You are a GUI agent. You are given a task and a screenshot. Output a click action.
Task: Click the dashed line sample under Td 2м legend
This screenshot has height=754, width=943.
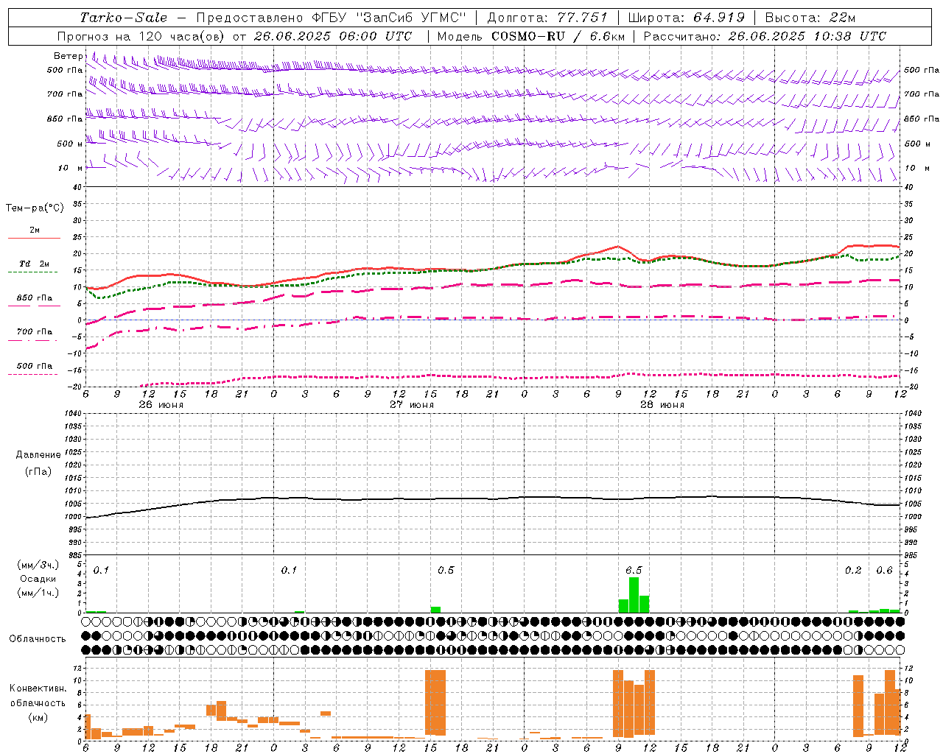coord(34,272)
